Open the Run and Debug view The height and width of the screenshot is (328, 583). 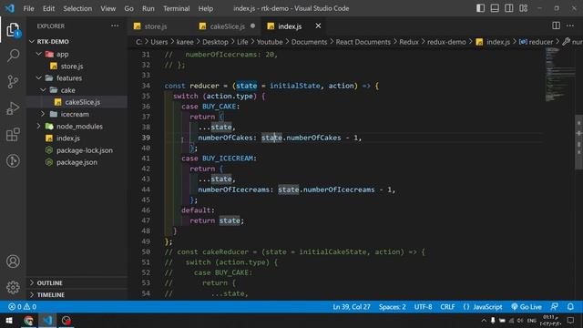pyautogui.click(x=13, y=108)
